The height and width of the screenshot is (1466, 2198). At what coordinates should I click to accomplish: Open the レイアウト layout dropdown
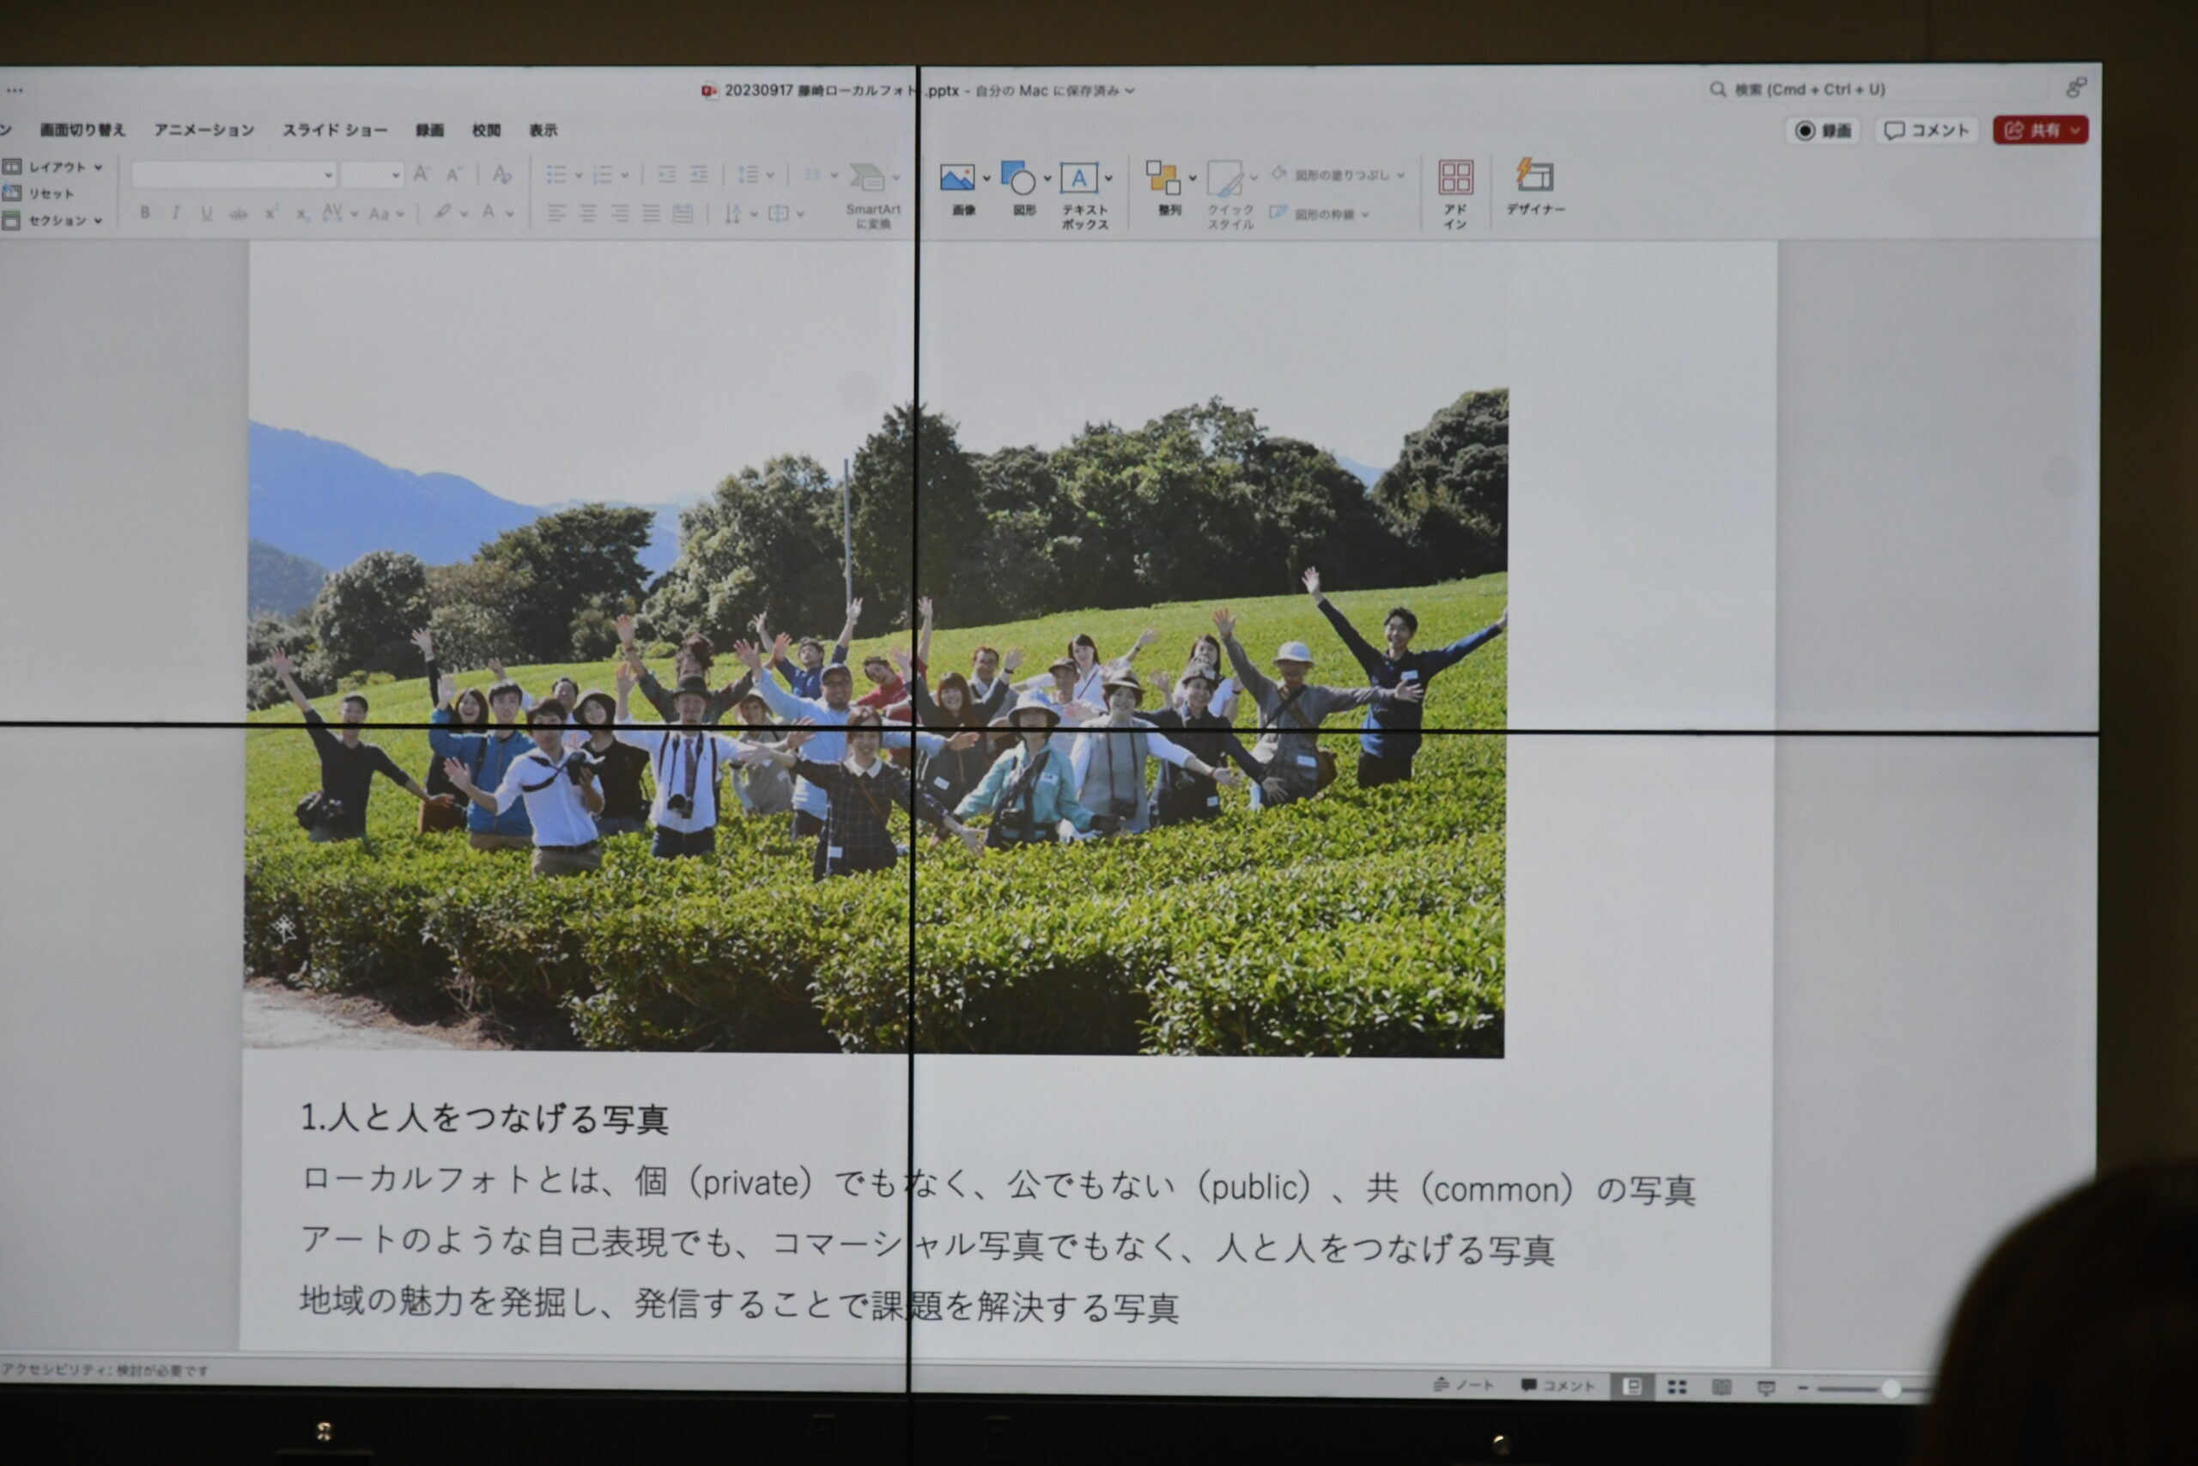click(53, 167)
